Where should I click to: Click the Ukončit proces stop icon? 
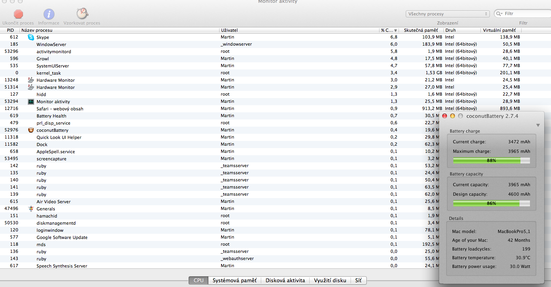(18, 14)
